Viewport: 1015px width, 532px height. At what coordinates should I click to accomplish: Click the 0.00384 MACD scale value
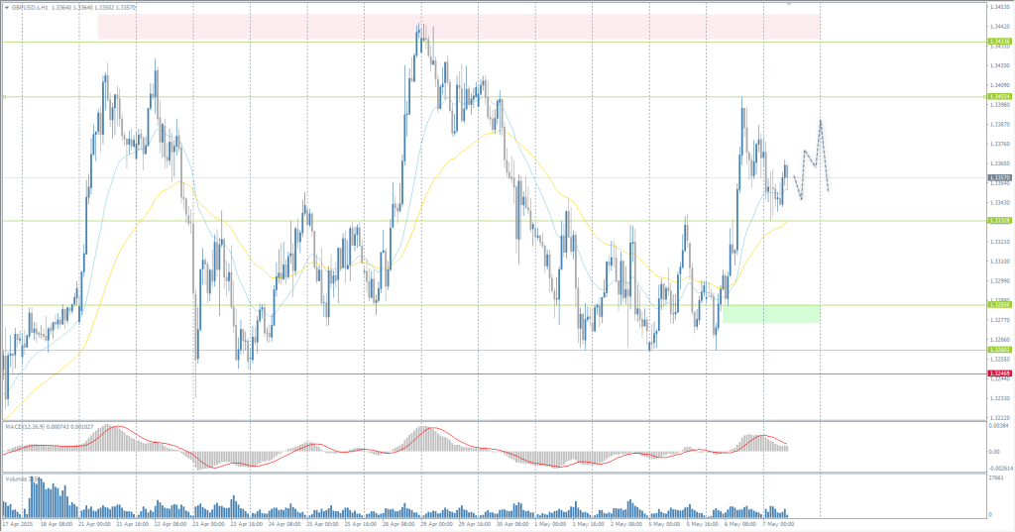click(1000, 426)
